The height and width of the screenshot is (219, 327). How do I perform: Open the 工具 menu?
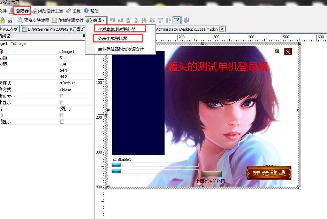(76, 11)
